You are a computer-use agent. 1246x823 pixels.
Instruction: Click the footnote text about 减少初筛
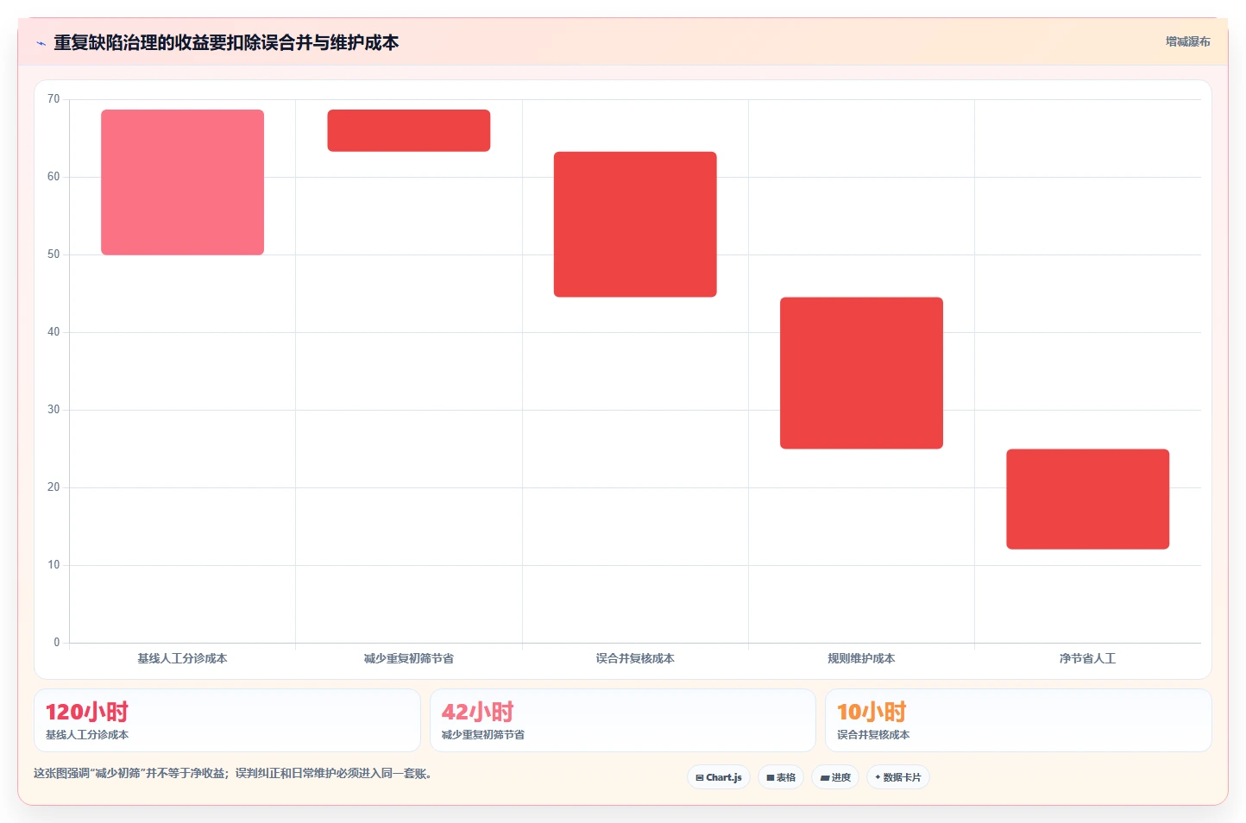[233, 773]
